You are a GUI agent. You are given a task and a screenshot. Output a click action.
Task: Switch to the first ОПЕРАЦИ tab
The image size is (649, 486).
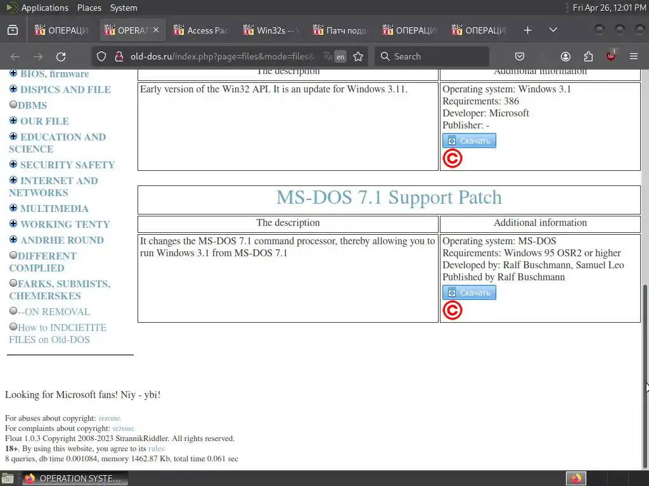(x=62, y=30)
